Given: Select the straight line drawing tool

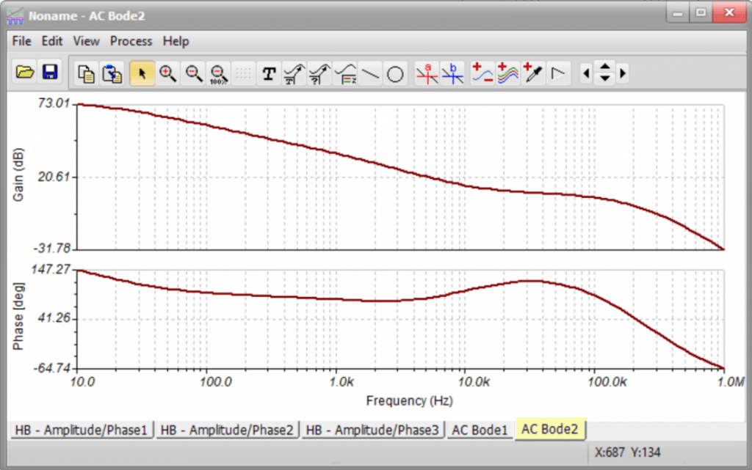Looking at the screenshot, I should (371, 73).
